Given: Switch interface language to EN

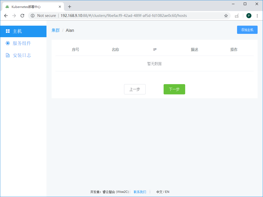Looking at the screenshot, I should (x=167, y=192).
